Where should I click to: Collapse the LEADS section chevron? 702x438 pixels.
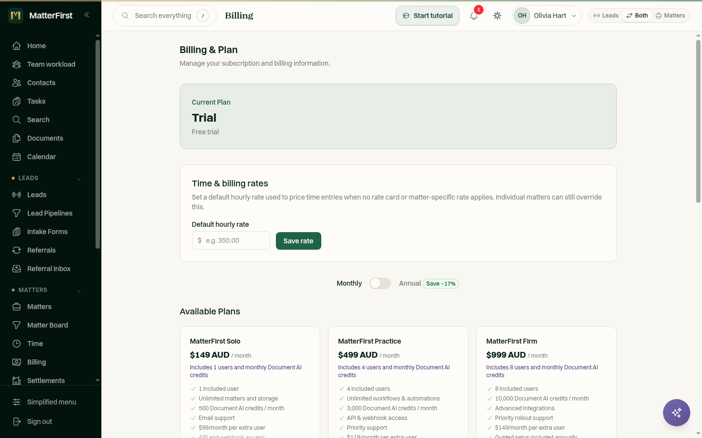pos(79,179)
